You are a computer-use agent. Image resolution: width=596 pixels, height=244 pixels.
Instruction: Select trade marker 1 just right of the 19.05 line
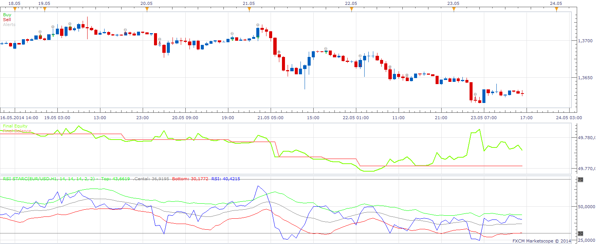click(53, 27)
